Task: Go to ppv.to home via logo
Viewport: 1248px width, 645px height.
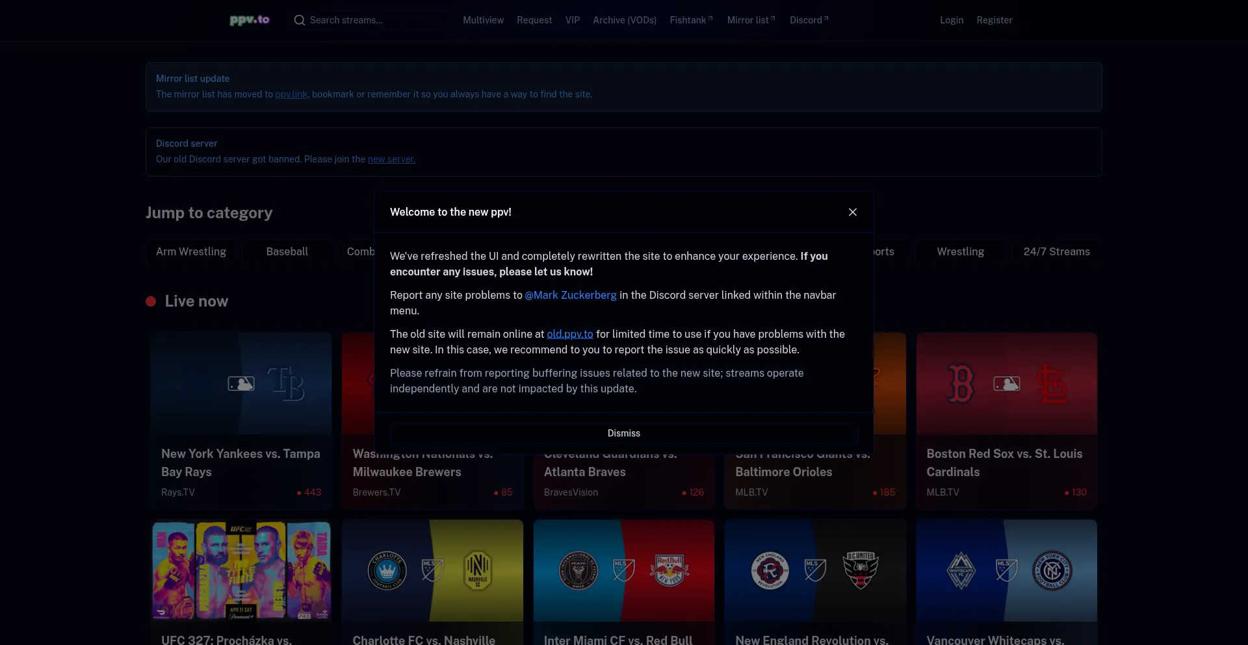Action: (250, 20)
